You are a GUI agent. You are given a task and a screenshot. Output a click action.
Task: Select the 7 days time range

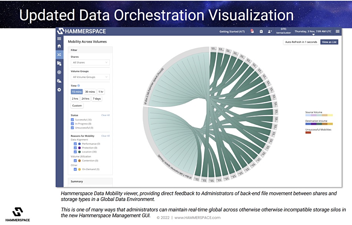click(97, 98)
